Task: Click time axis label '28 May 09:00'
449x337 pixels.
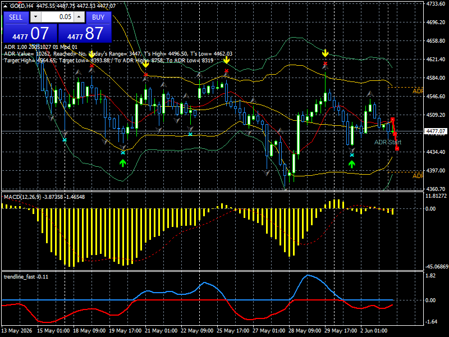Action: click(305, 330)
